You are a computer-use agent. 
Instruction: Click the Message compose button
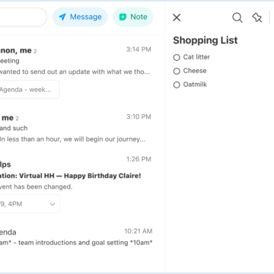80,17
